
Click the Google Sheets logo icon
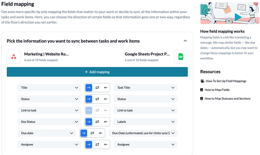click(181, 57)
